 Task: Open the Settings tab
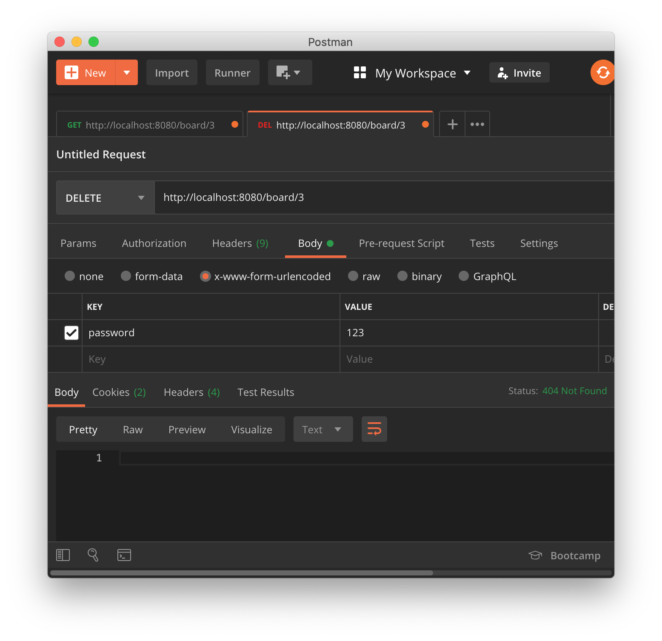tap(539, 243)
